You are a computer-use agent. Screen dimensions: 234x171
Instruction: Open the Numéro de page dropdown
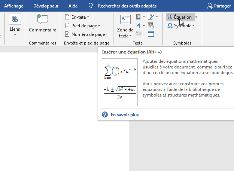86,34
